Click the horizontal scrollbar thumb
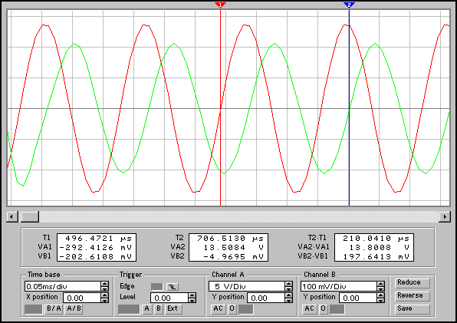Viewport: 457px width, 323px height. (x=29, y=216)
